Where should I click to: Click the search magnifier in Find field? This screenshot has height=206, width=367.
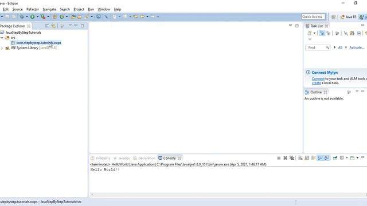point(327,47)
